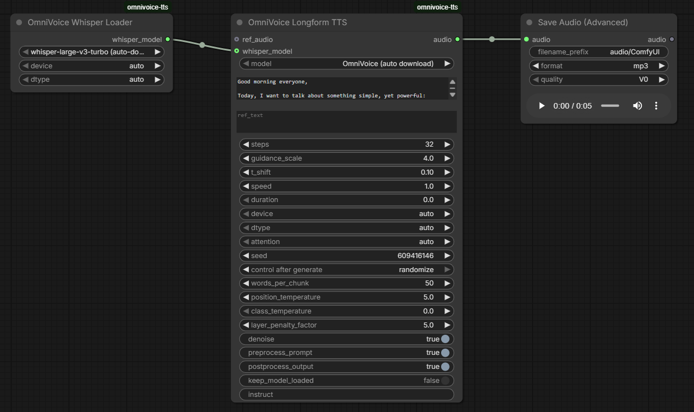
Task: Click the instruct input field
Action: coord(346,395)
